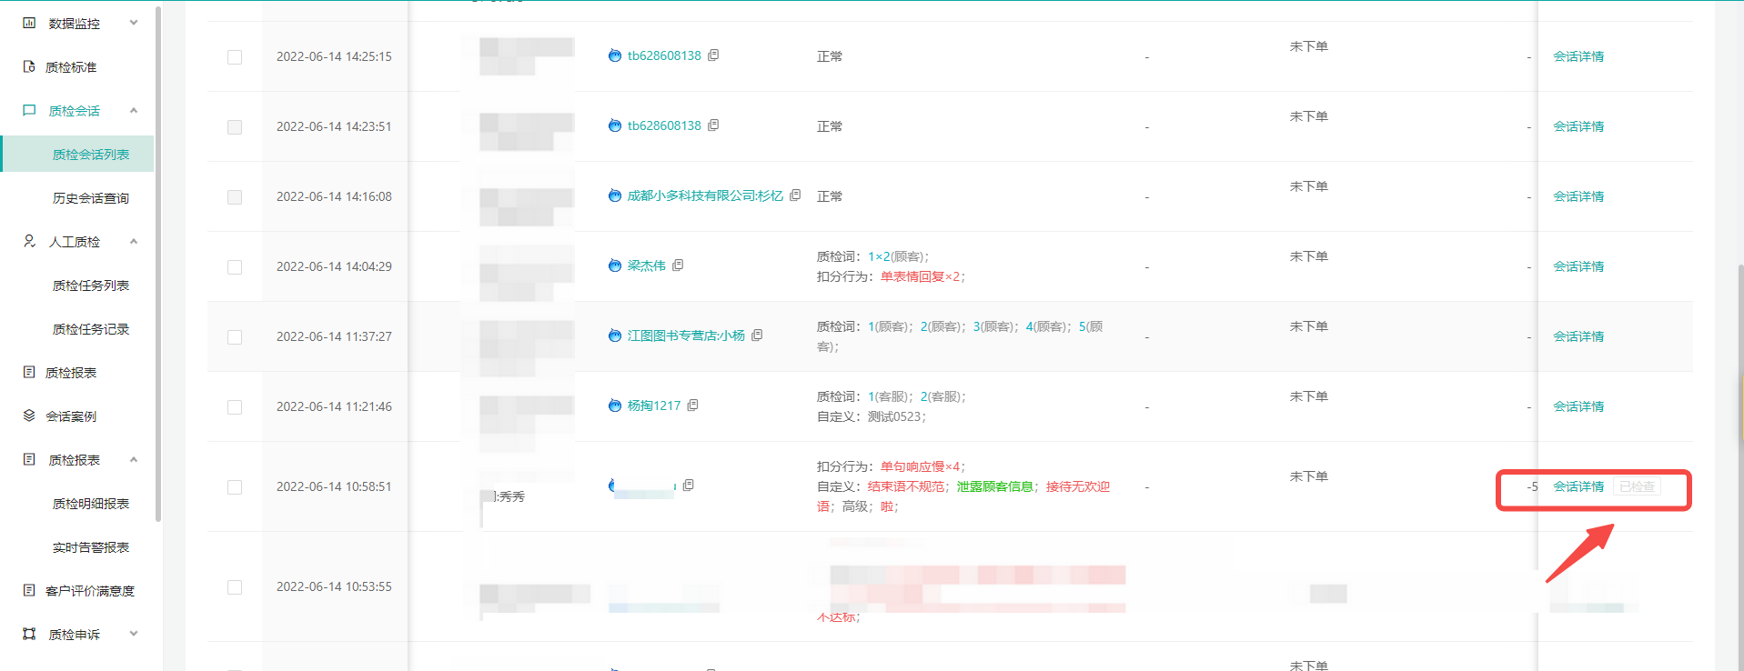Open 会话详情 for 11:37:27 row

pyautogui.click(x=1578, y=336)
